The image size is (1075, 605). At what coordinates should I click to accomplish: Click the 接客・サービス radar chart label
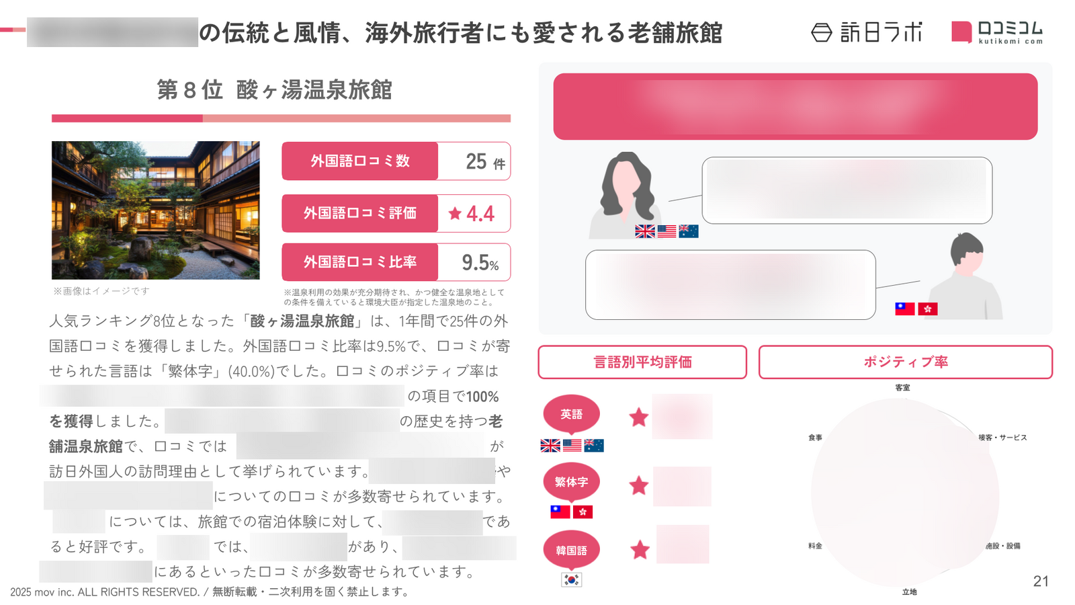point(1002,438)
